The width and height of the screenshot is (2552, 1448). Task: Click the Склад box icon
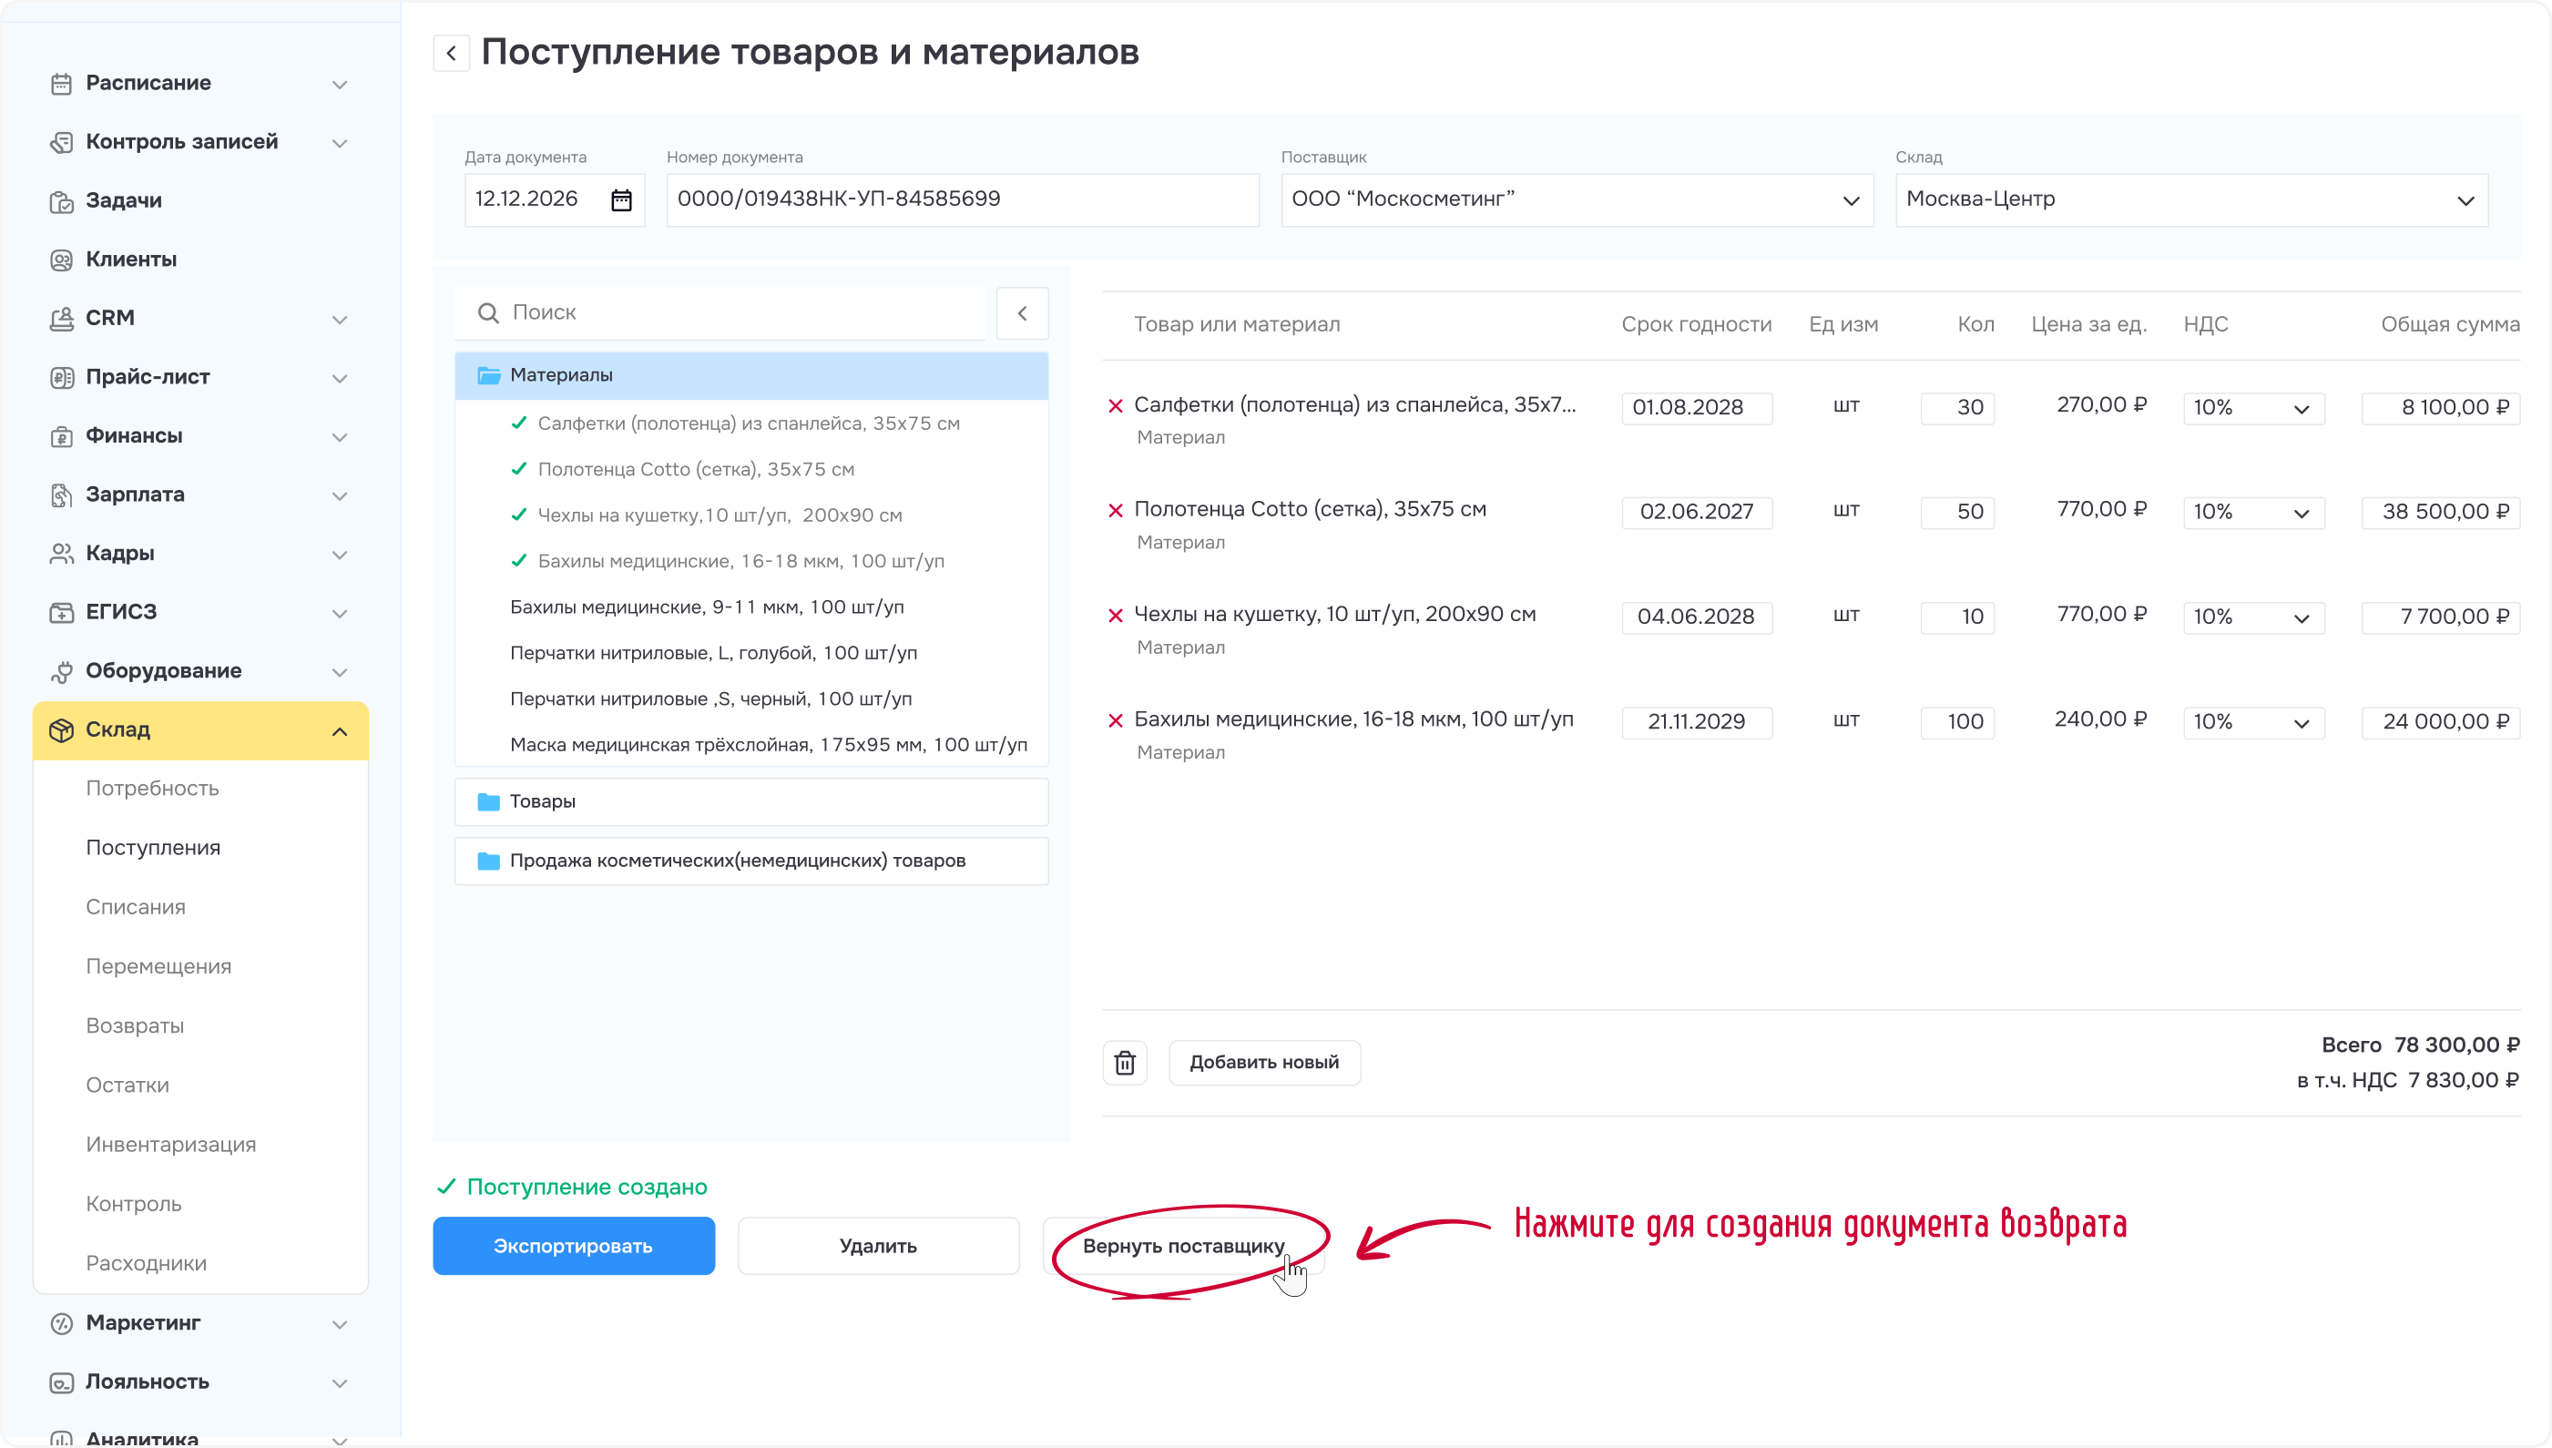pos(62,731)
